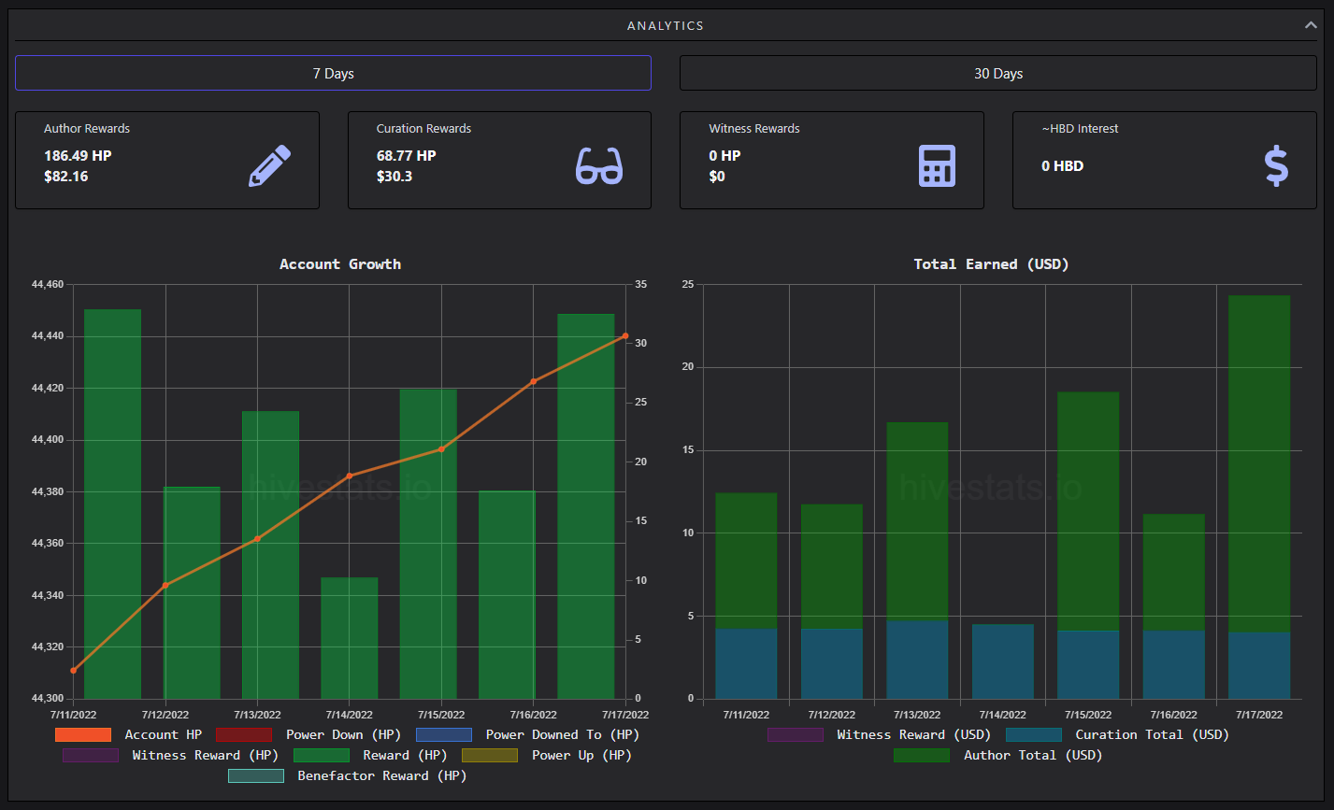Click the dollar sign HBD Interest icon
This screenshot has height=810, width=1334.
tap(1276, 166)
